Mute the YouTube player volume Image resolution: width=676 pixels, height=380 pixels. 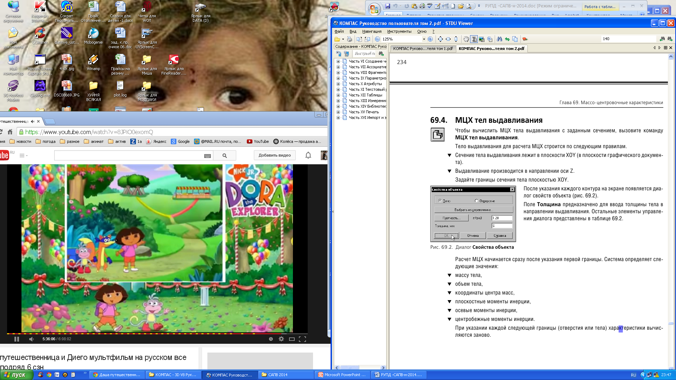tap(31, 339)
